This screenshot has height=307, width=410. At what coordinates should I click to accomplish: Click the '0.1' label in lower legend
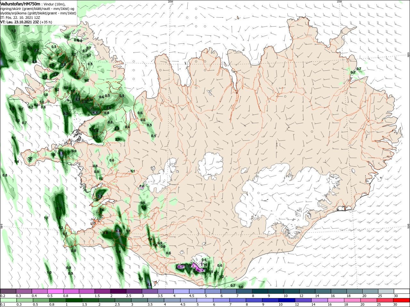pos(2,305)
